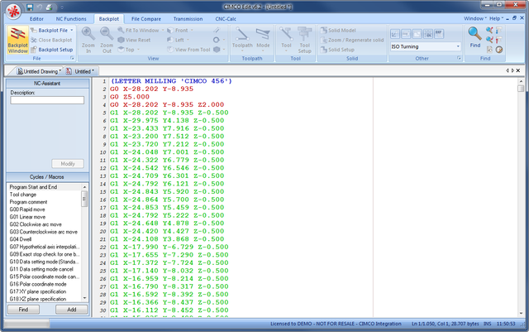Click Zoom / Regenerate solid

click(352, 40)
